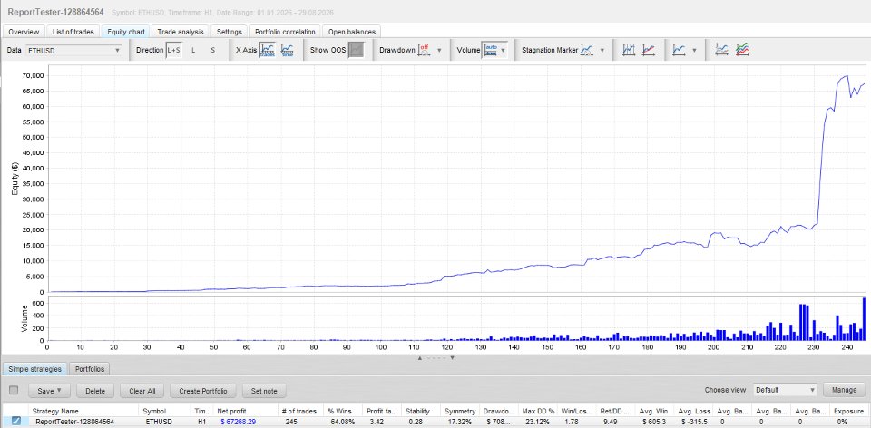Switch to the List of trades tab
This screenshot has width=871, height=428.
tap(73, 32)
